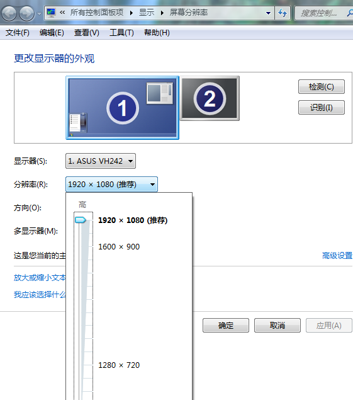Viewport: 353px width, 400px height.
Task: Click 屏幕分辨率 in the breadcrumb
Action: click(189, 13)
